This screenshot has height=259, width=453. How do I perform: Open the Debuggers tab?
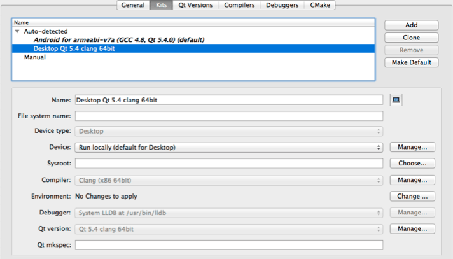coord(282,5)
